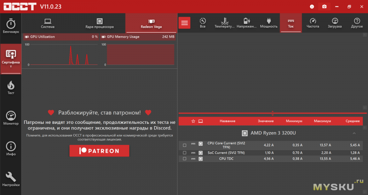Check the CPU Core Current checkbox

(x=185, y=145)
